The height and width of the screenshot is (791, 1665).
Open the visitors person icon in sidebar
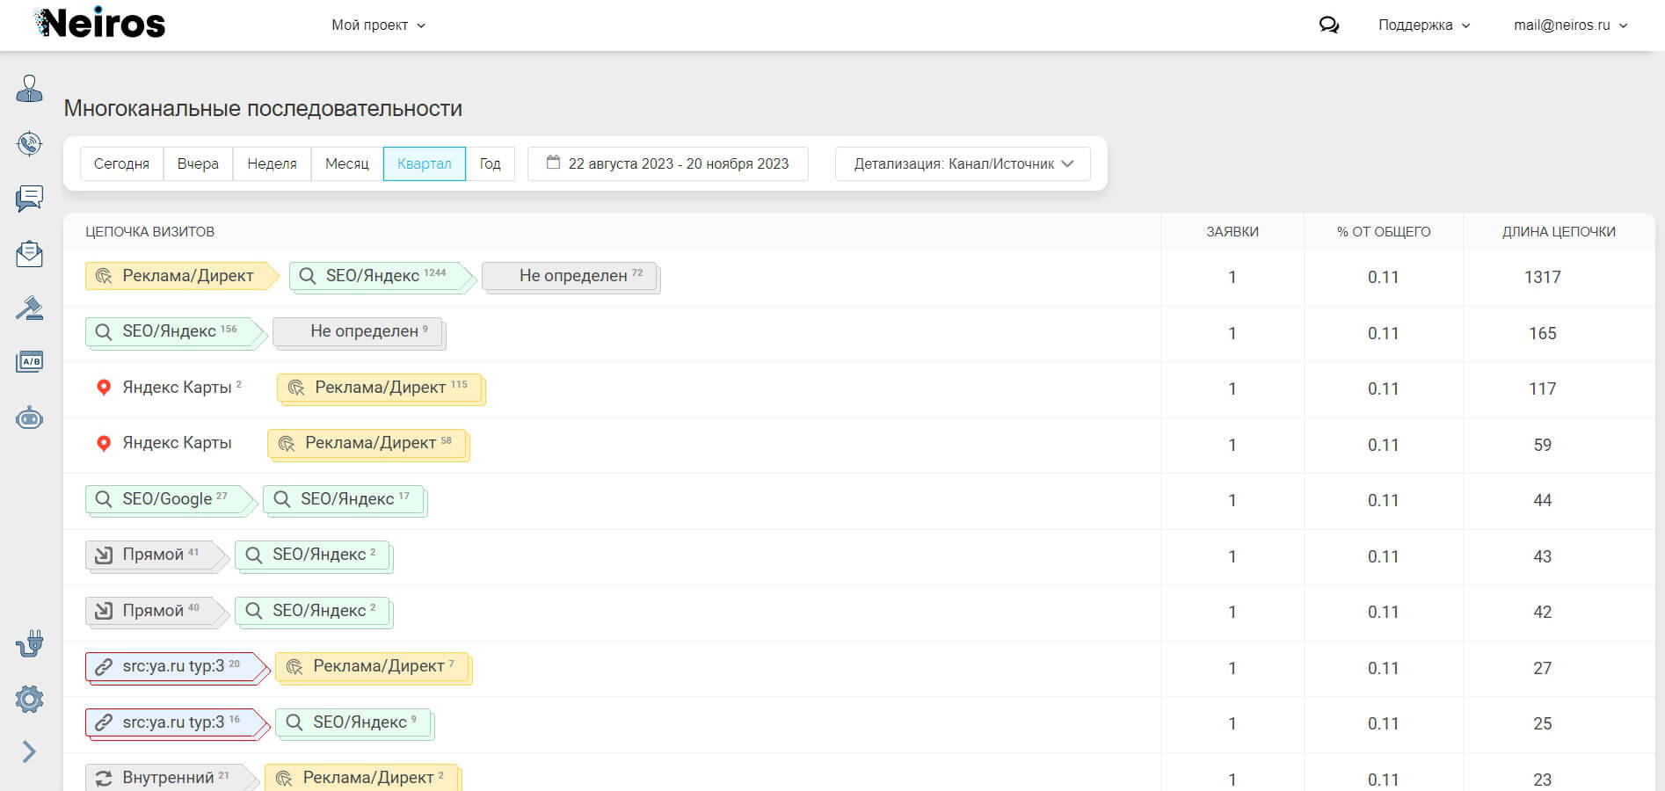(x=29, y=89)
